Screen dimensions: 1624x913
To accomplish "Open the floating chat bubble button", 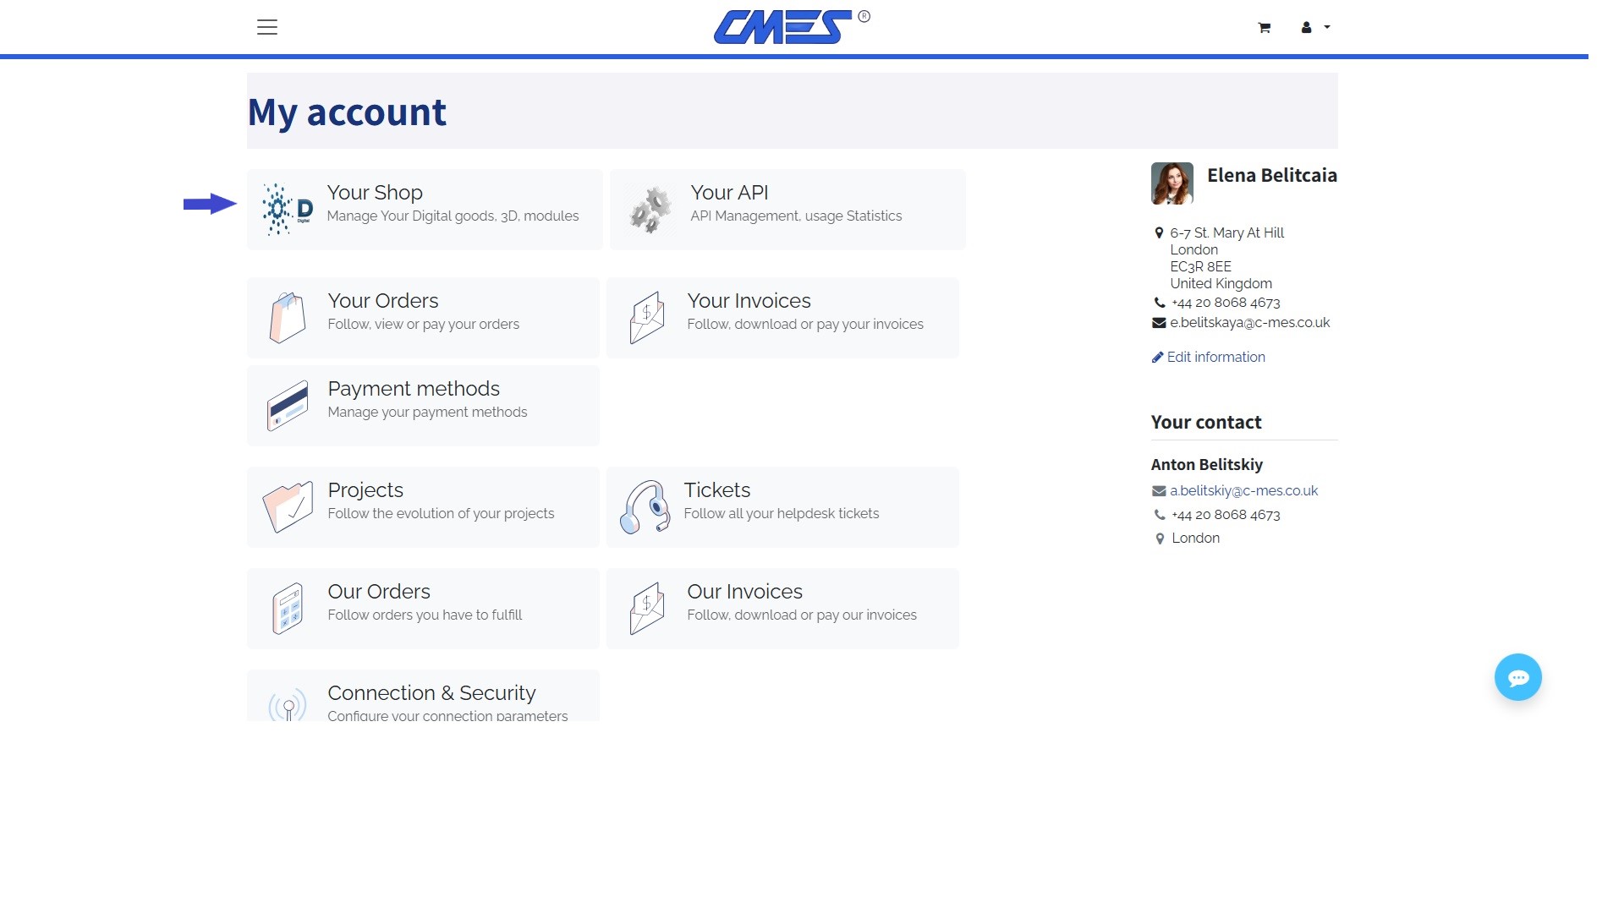I will pyautogui.click(x=1518, y=676).
